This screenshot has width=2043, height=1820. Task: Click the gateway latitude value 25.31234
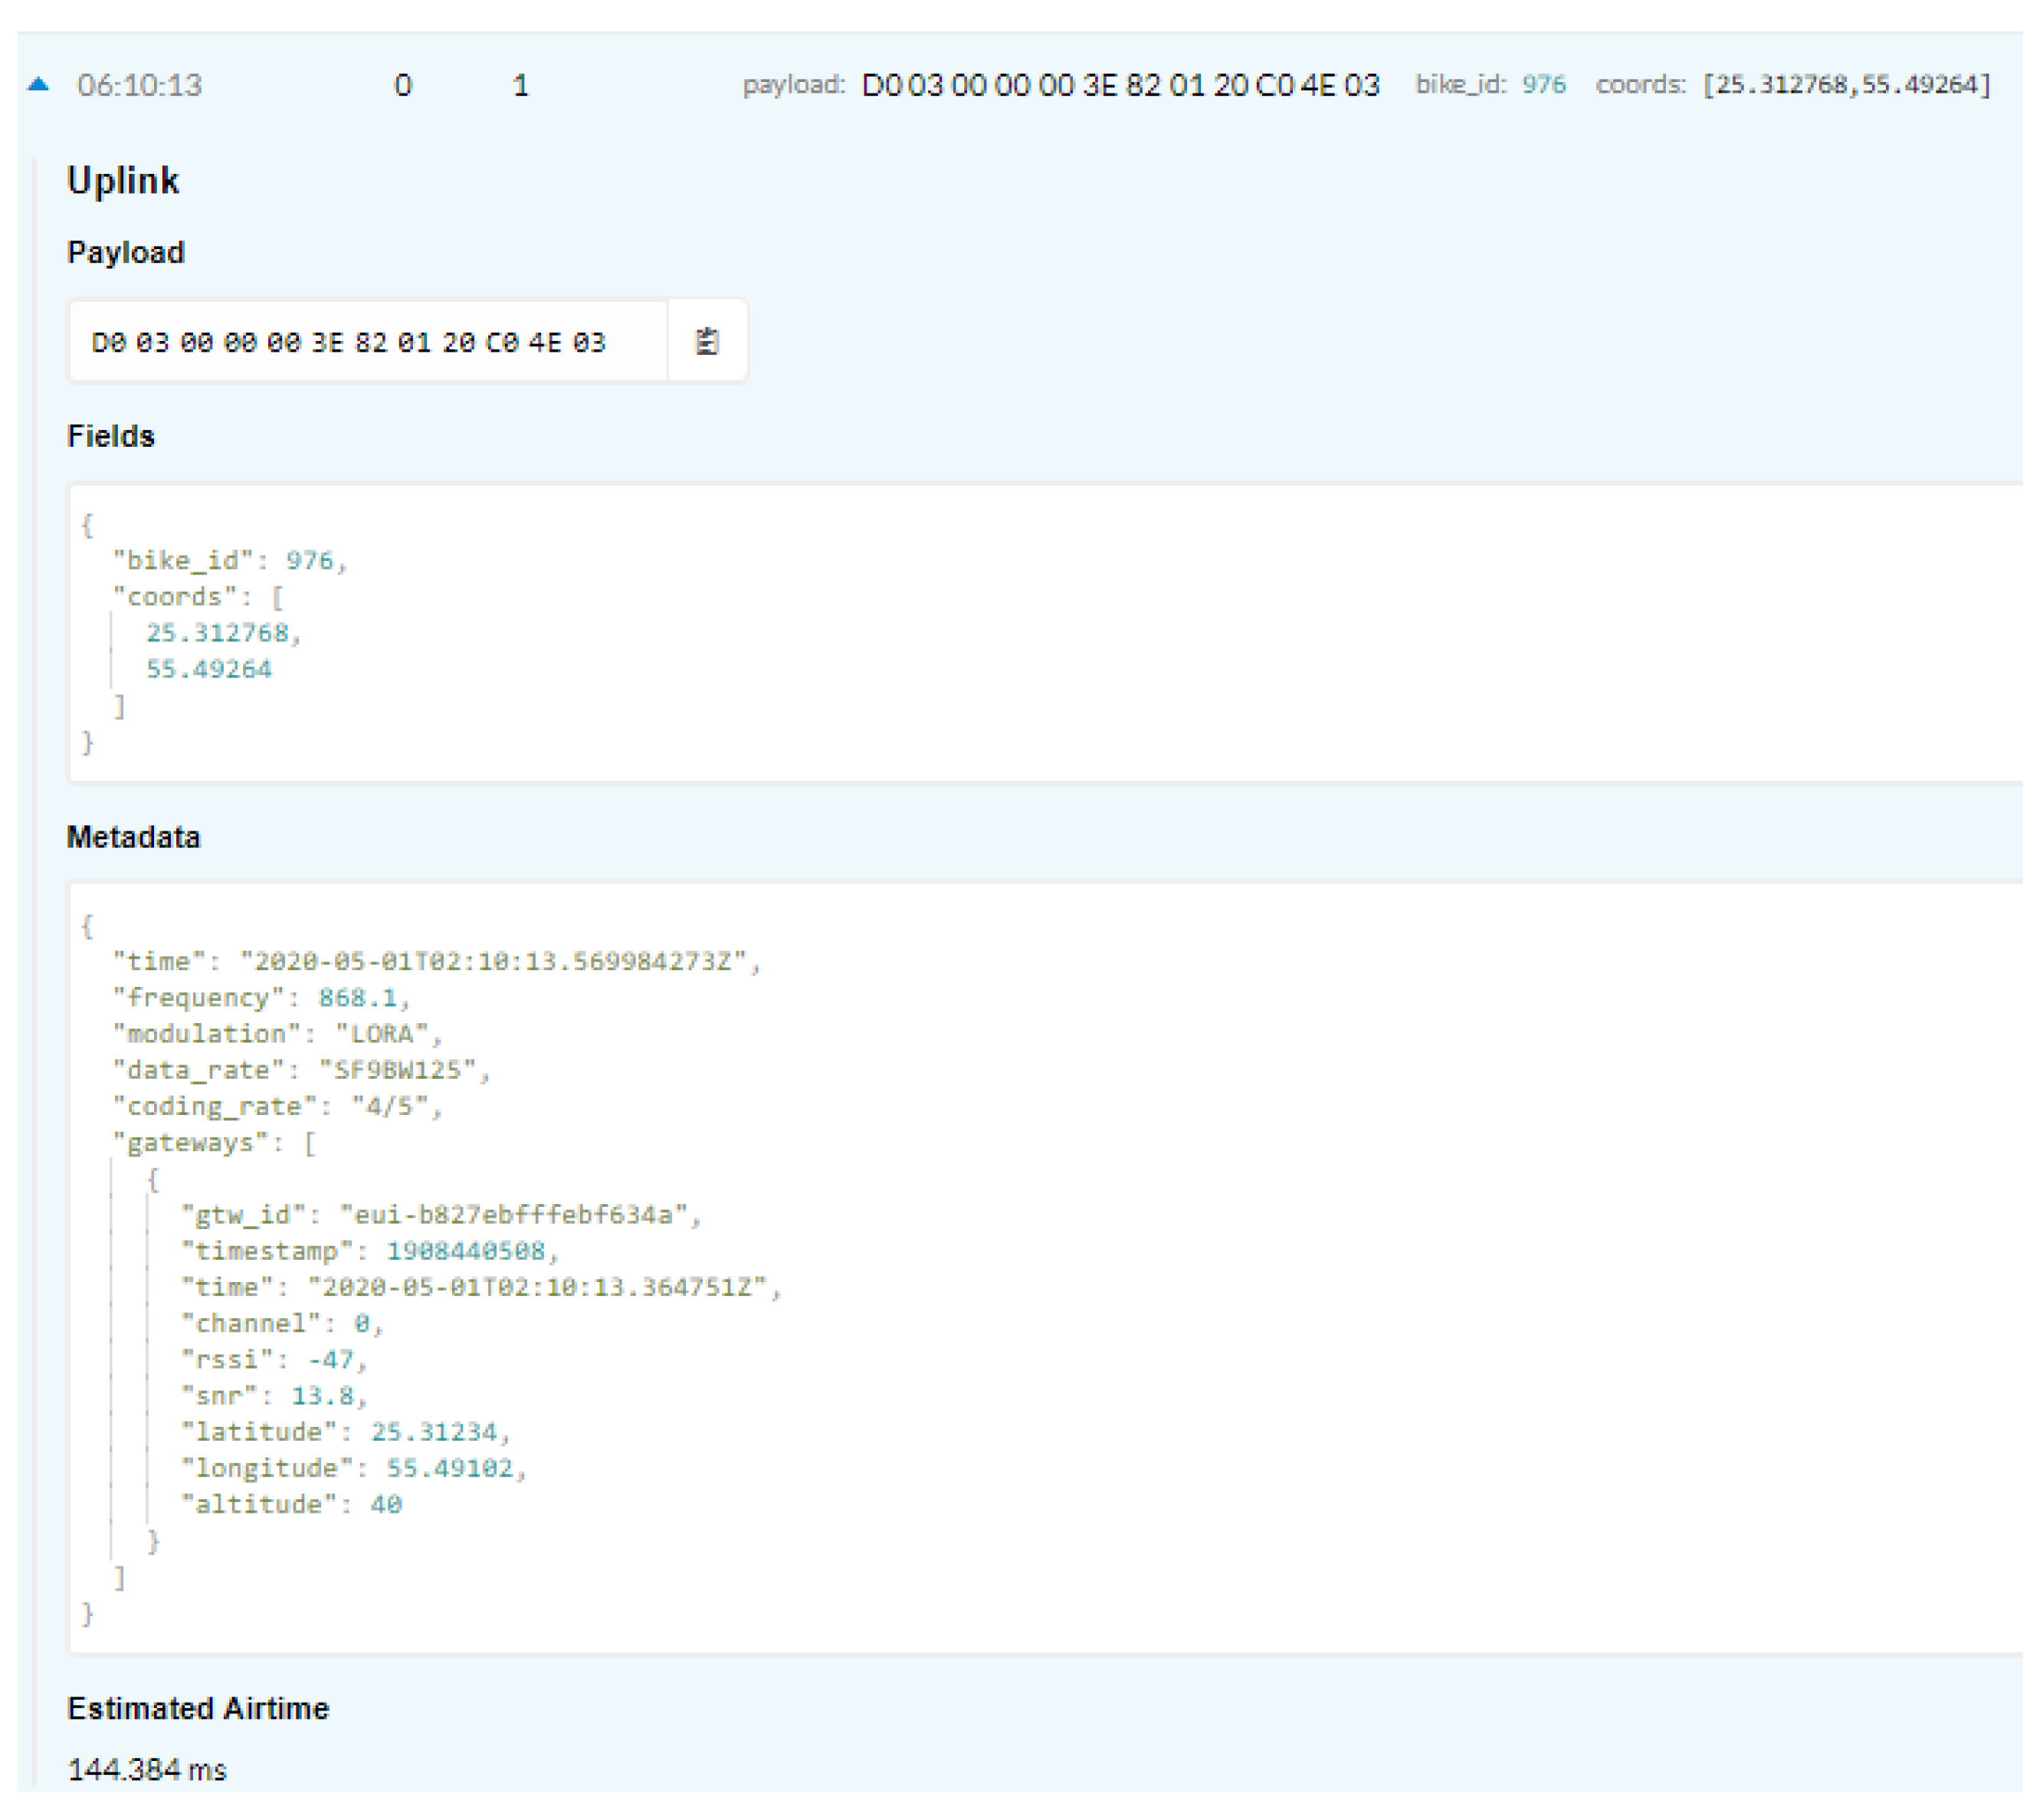pyautogui.click(x=434, y=1432)
